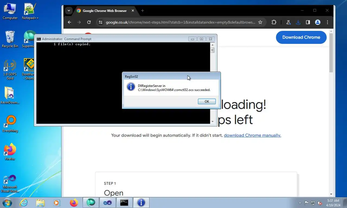347x208 pixels.
Task: Close the Google Chrome Web Browser tab
Action: [133, 11]
